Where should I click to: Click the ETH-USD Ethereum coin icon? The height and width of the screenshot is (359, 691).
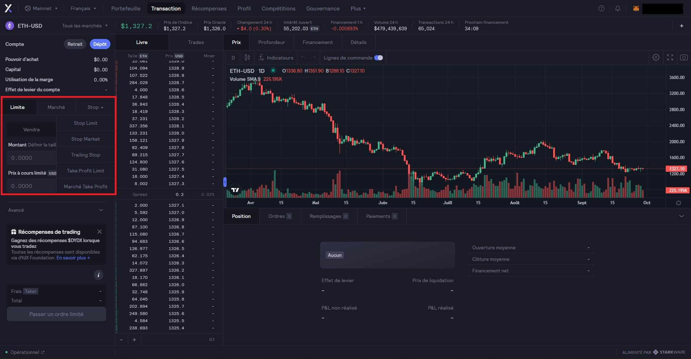(9, 26)
